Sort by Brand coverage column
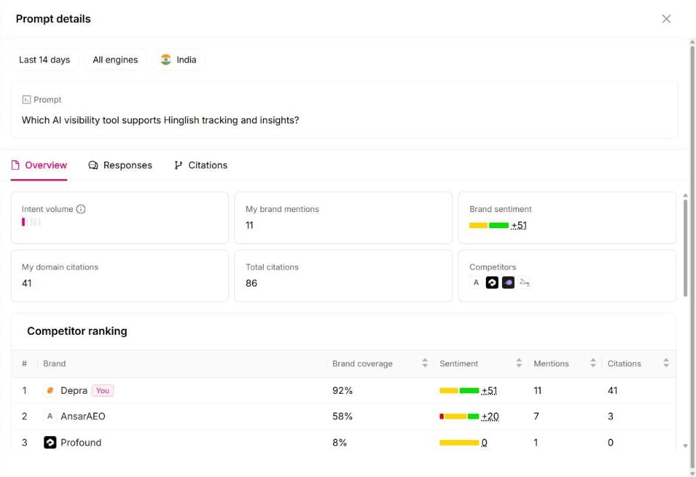Image resolution: width=696 pixels, height=477 pixels. 425,363
